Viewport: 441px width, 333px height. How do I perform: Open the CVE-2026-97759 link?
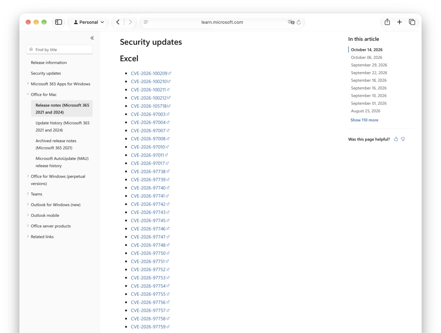pyautogui.click(x=150, y=327)
